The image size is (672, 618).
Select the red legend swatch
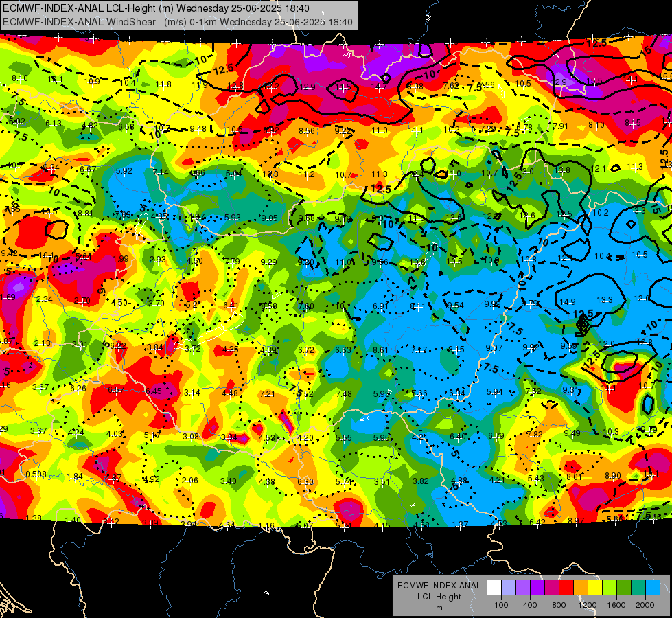[566, 587]
